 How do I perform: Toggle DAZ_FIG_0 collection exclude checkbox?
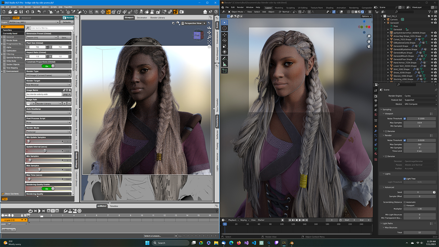[429, 16]
